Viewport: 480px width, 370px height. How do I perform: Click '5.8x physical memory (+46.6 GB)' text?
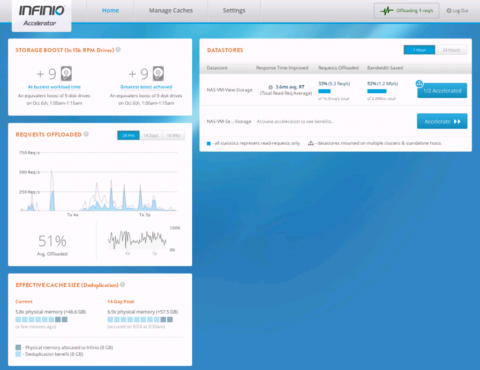coord(51,312)
